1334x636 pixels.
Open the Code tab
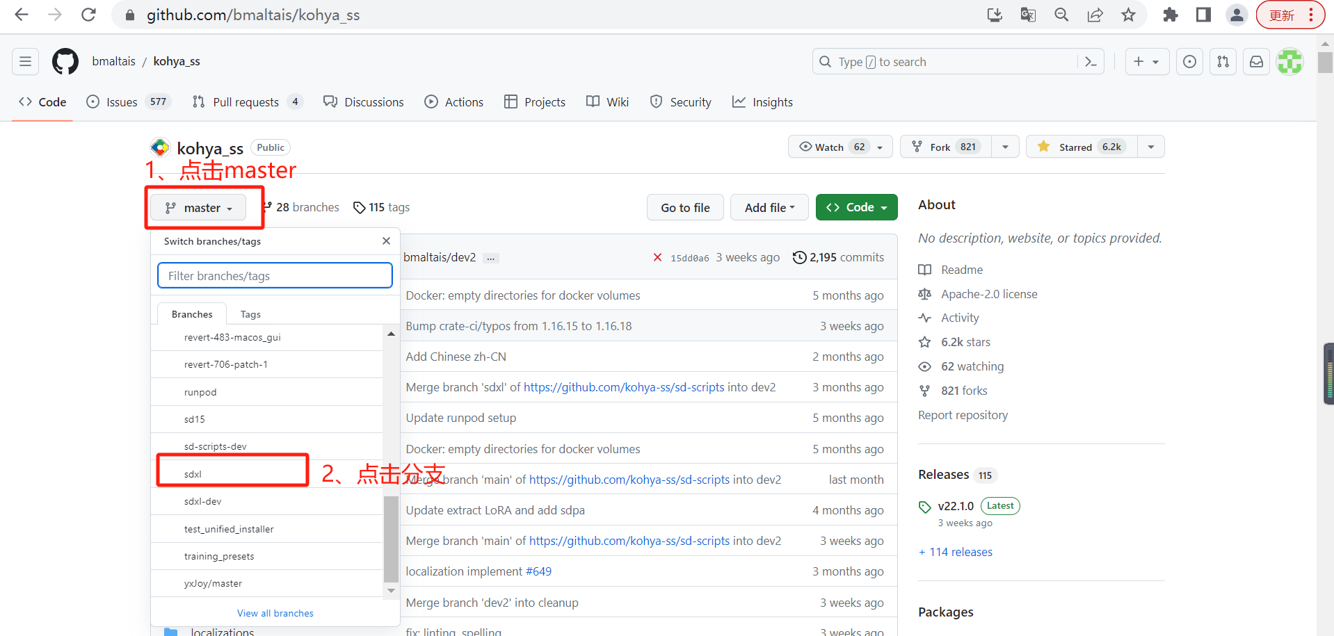pyautogui.click(x=42, y=102)
